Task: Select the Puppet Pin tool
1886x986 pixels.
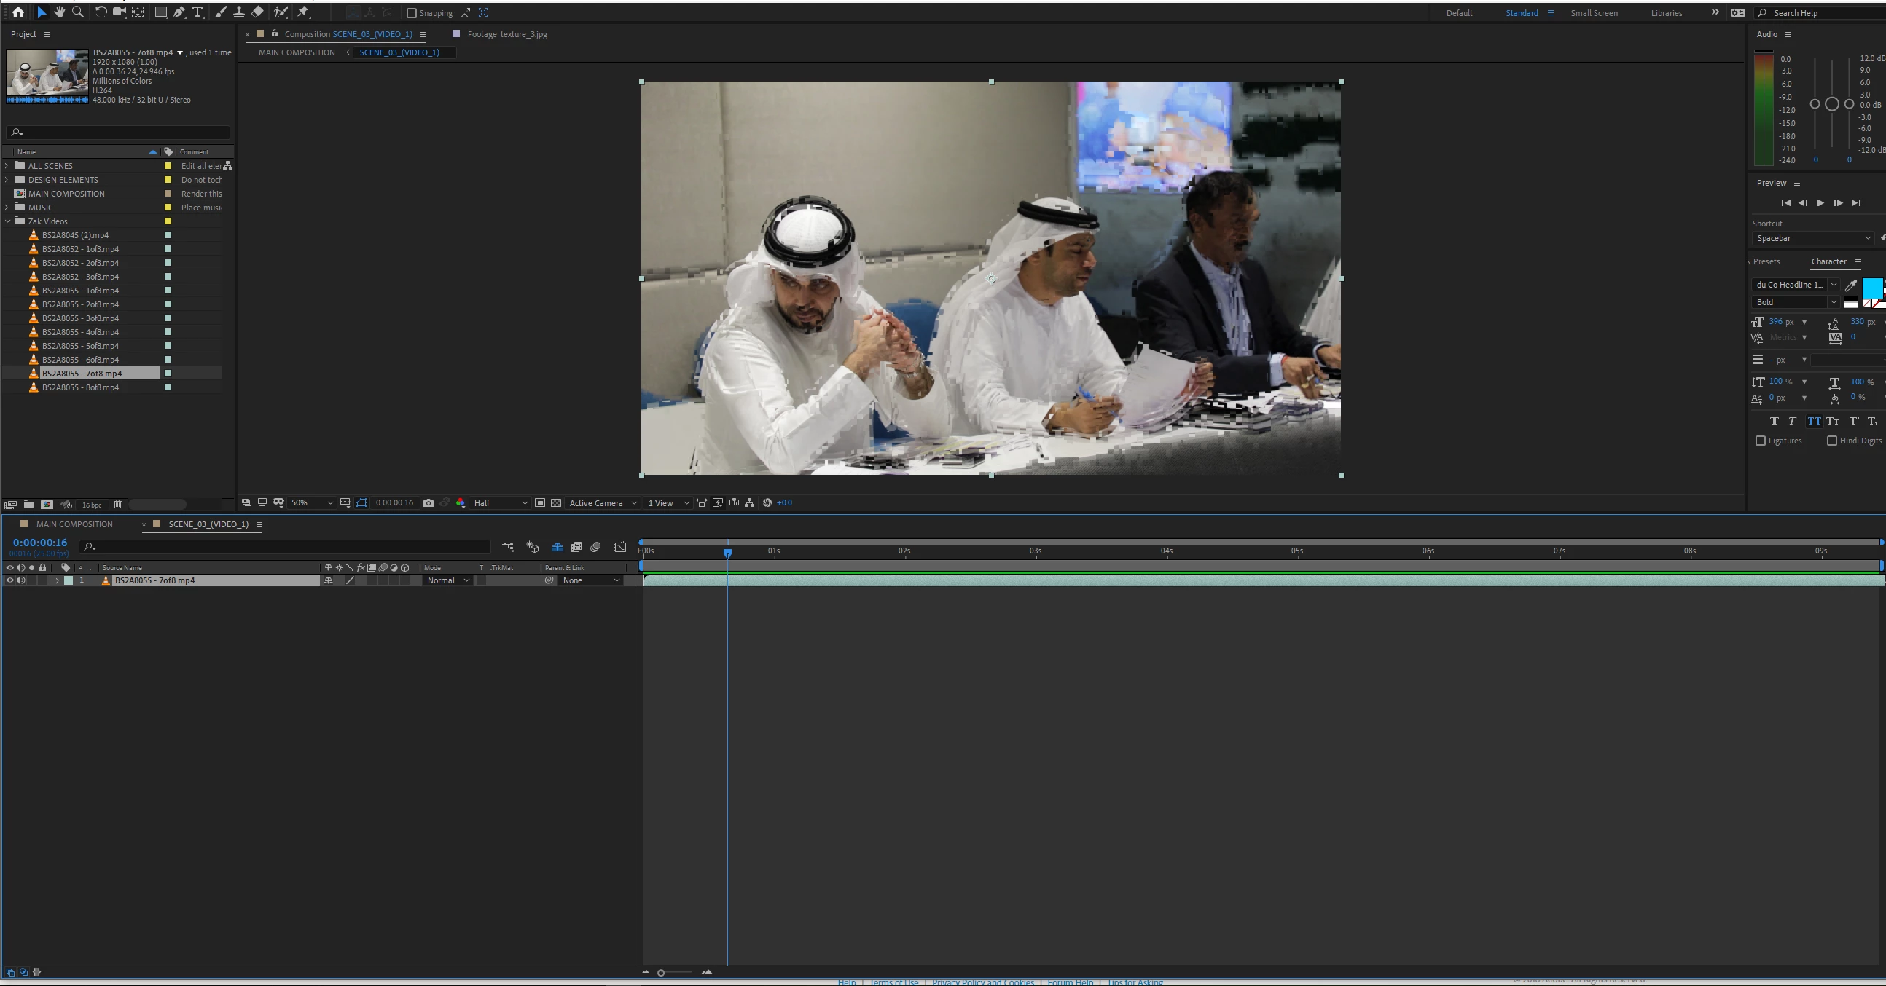Action: [x=303, y=12]
